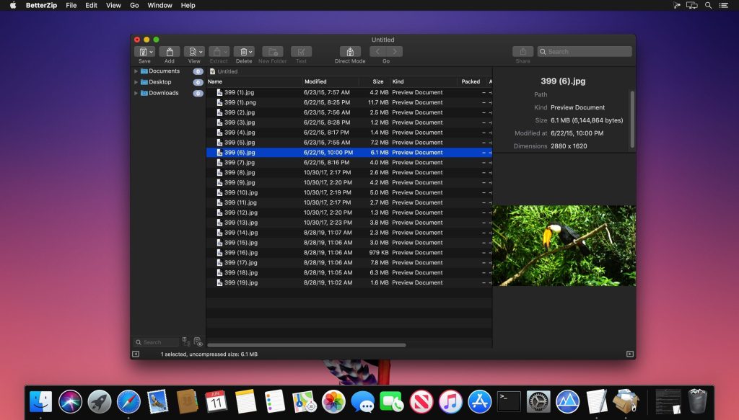Toggle the flatten folders icon near bottom search
This screenshot has width=739, height=420.
coord(185,341)
